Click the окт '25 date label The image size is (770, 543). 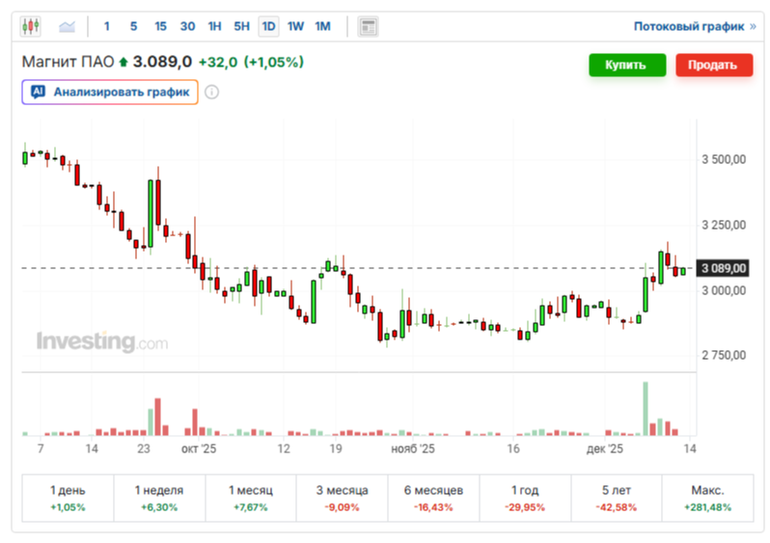coord(199,448)
